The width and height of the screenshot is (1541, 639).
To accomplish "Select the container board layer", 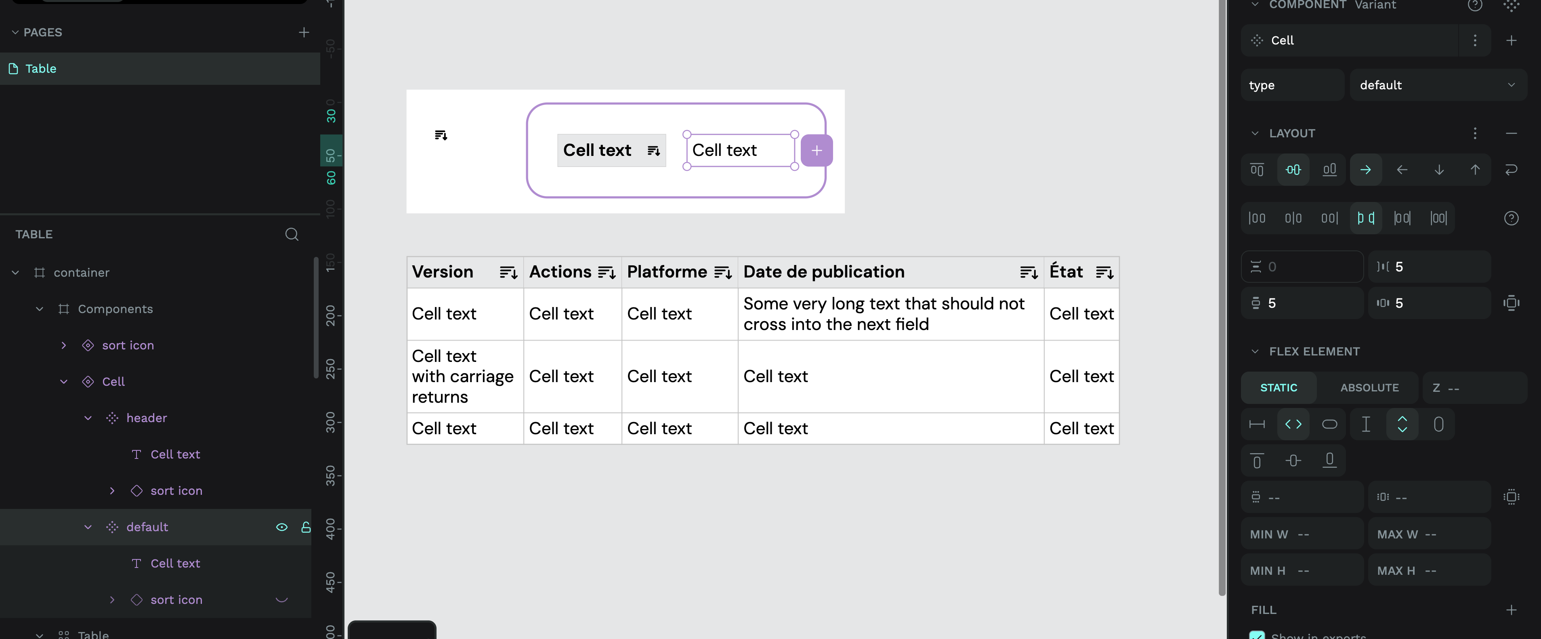I will [81, 273].
